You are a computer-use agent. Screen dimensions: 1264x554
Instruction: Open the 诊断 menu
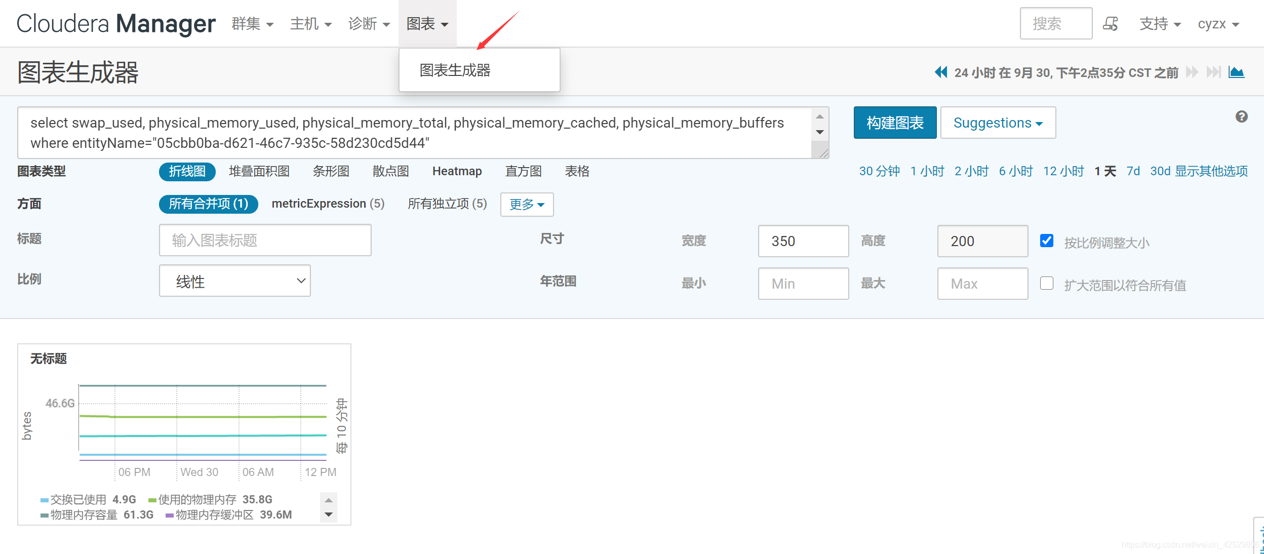(369, 23)
